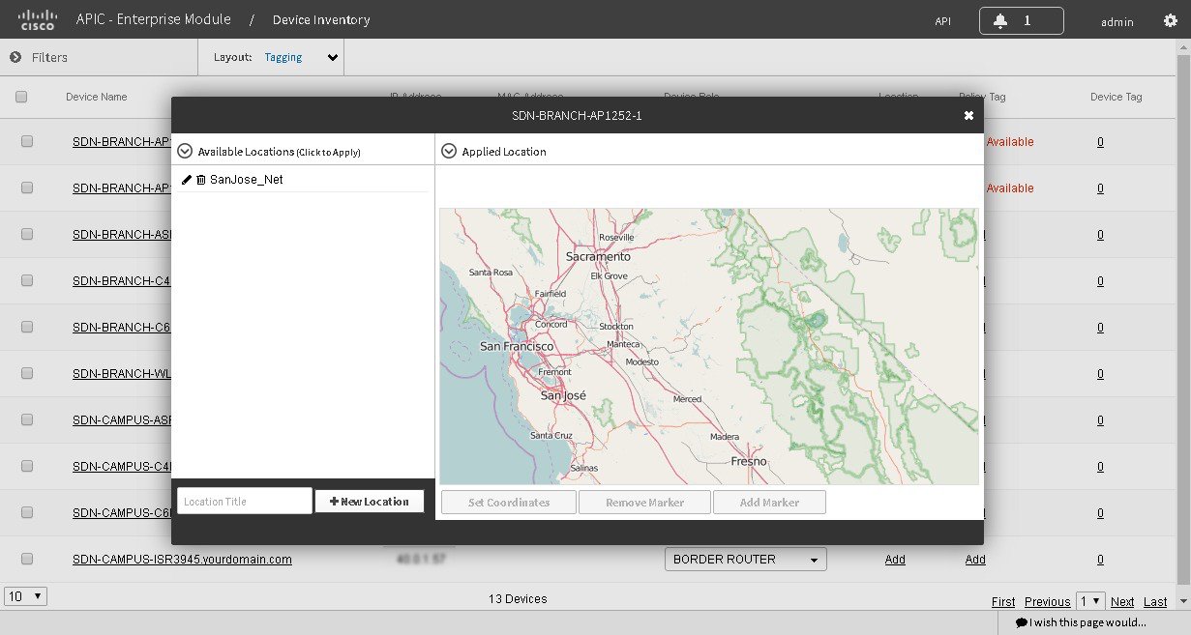Open the page number dropdown

(1090, 601)
